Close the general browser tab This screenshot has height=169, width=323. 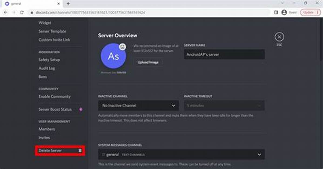point(59,3)
